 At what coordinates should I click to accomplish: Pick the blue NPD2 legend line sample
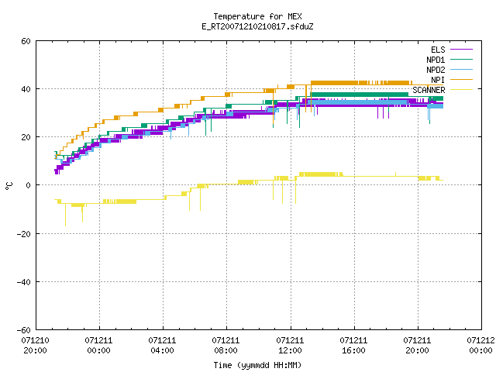(x=461, y=69)
